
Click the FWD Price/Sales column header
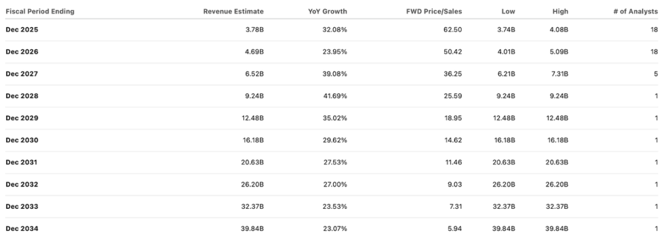point(434,12)
